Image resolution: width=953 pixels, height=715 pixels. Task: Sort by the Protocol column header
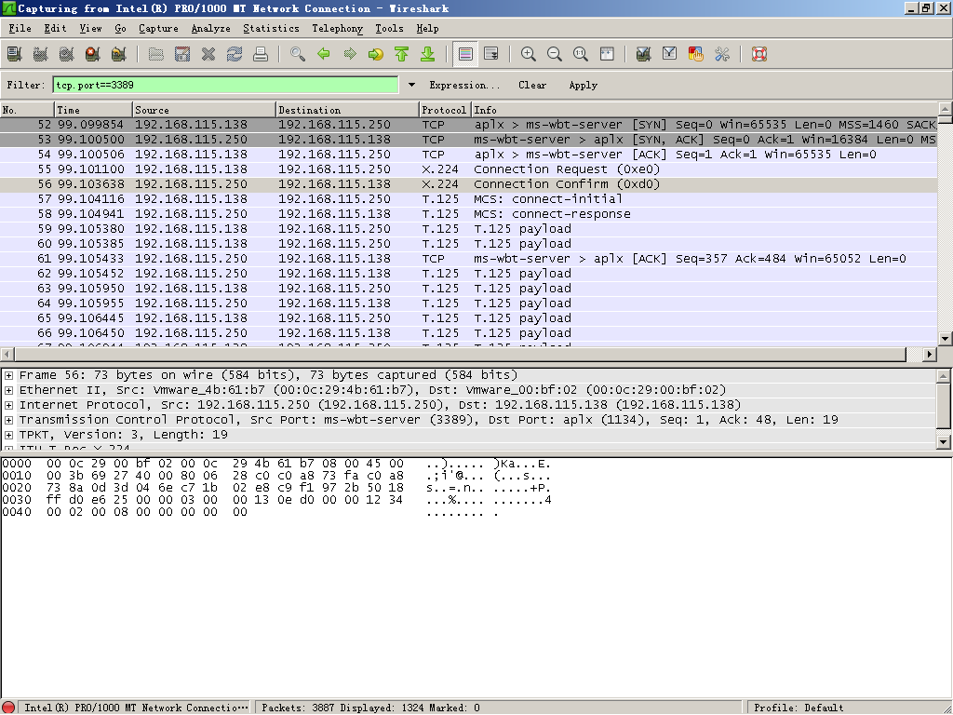tap(446, 110)
